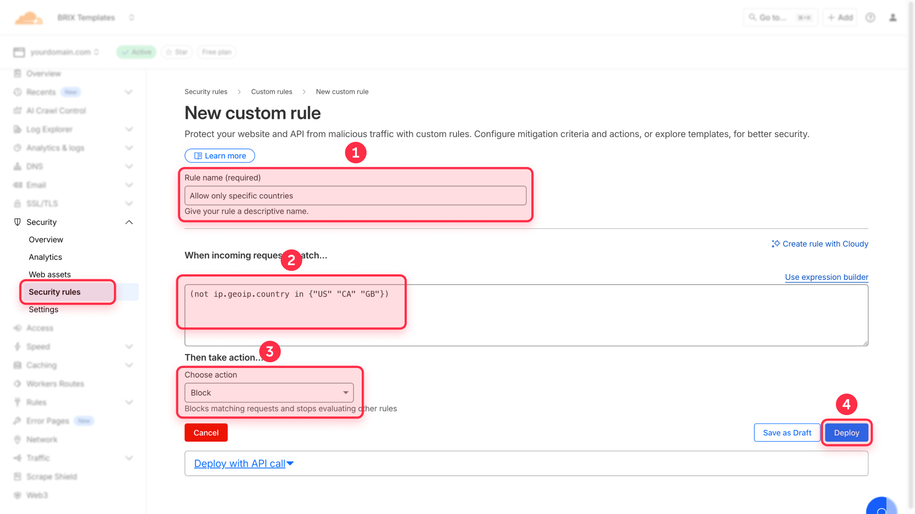Select the Speed lightning icon
The width and height of the screenshot is (915, 514).
coord(17,346)
